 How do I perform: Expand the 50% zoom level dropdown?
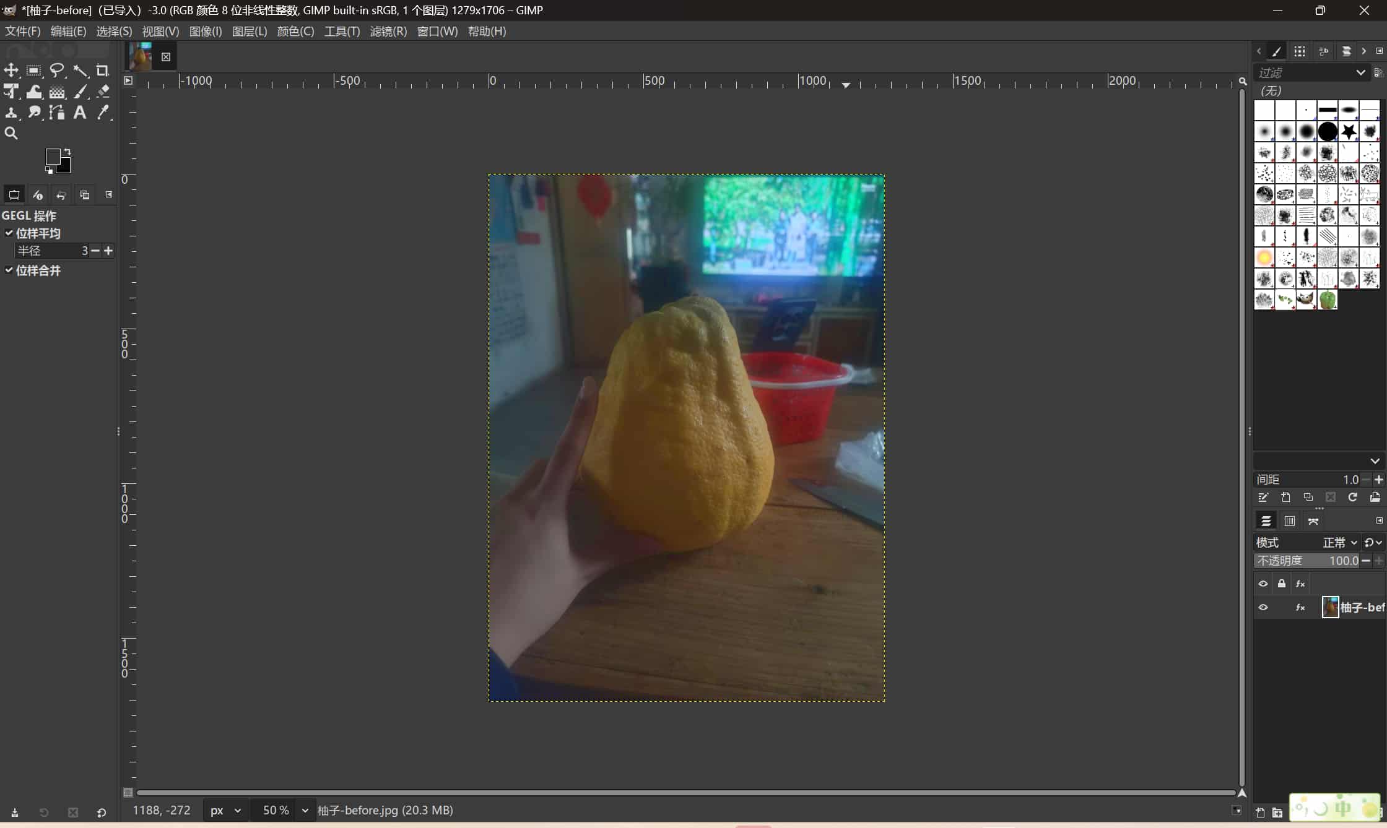(303, 810)
